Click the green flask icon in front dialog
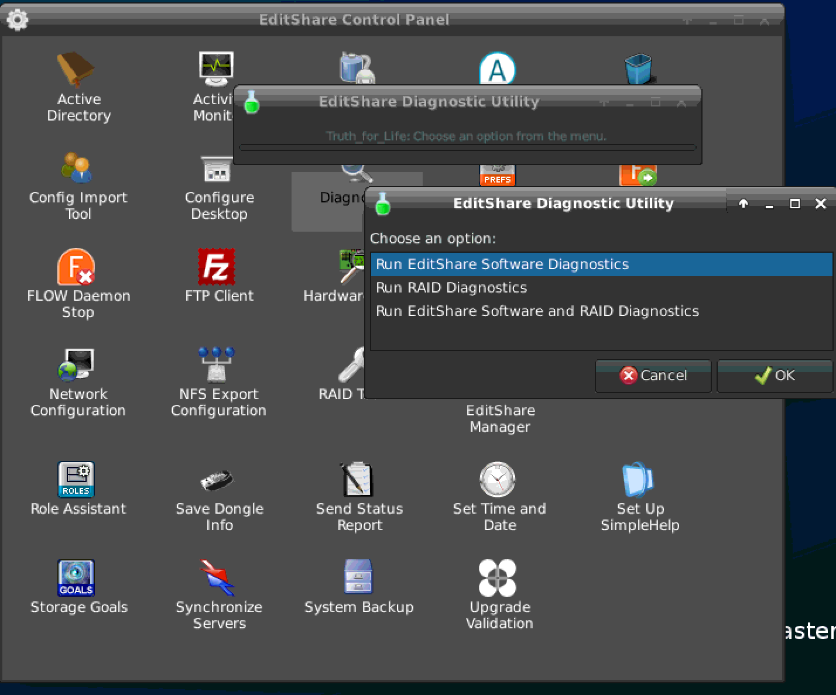Screen dimensions: 836x695 [382, 203]
